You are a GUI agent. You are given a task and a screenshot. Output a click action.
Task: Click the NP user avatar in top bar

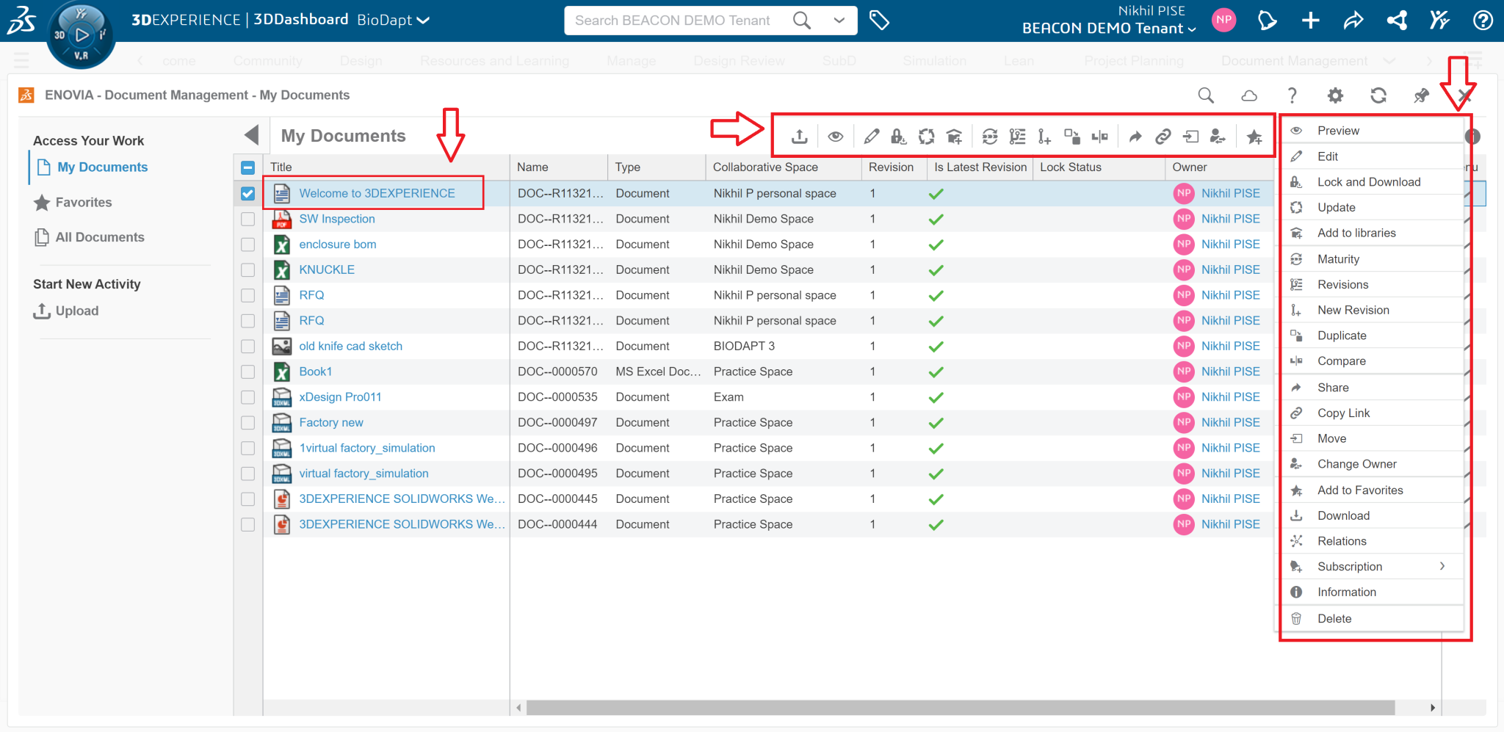pyautogui.click(x=1223, y=21)
